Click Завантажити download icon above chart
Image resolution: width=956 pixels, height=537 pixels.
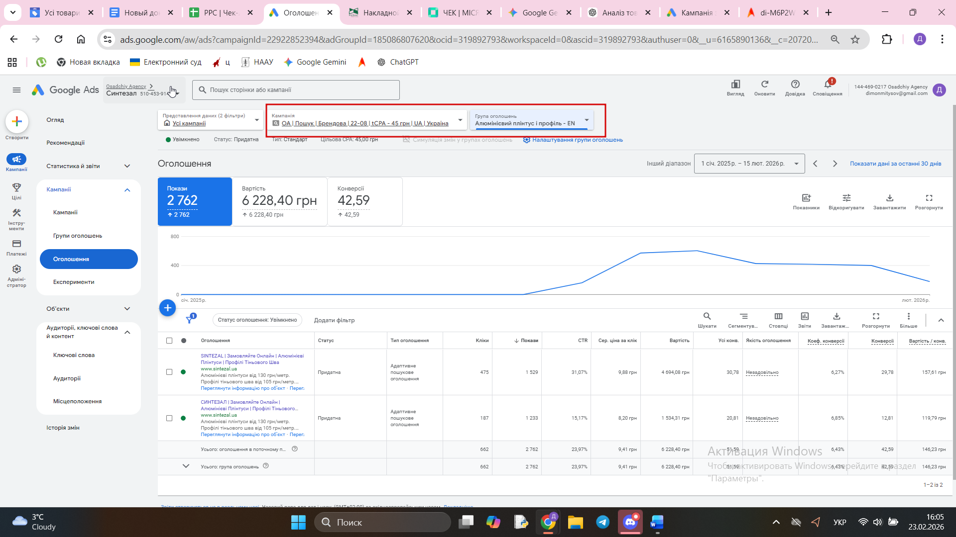pyautogui.click(x=889, y=198)
